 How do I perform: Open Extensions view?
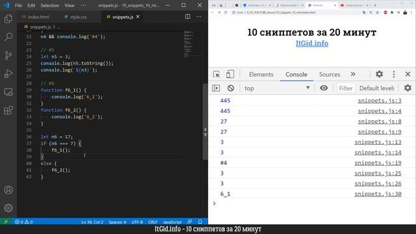(x=8, y=110)
